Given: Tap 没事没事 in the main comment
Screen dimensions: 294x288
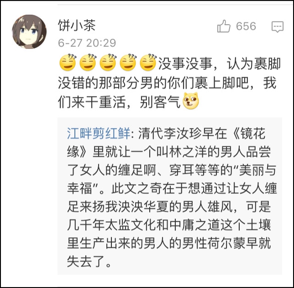Looking at the screenshot, I should pos(185,64).
